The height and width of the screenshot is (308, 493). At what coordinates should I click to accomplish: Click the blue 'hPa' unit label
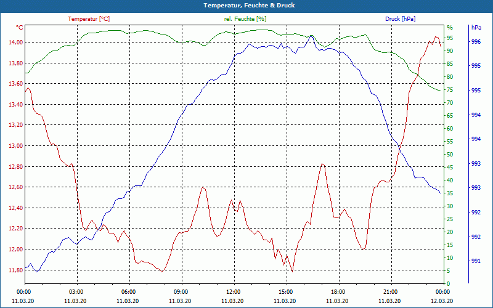pos(476,28)
